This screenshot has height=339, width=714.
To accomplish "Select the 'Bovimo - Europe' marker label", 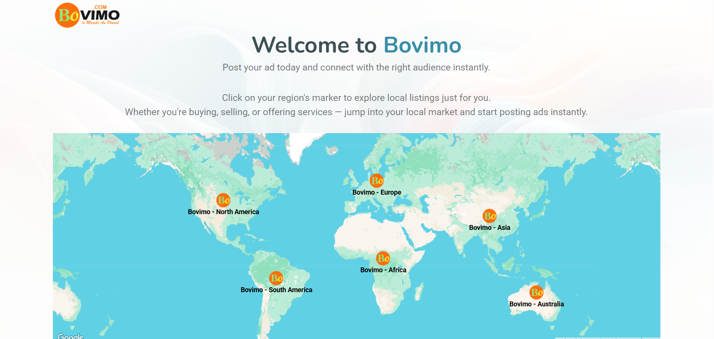I will [x=376, y=192].
